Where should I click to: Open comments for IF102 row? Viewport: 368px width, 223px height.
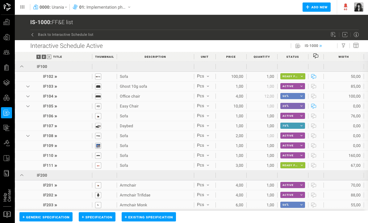[314, 77]
